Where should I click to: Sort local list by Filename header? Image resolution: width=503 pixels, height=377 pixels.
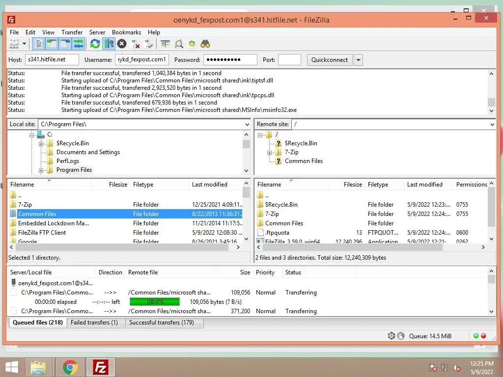[50, 185]
